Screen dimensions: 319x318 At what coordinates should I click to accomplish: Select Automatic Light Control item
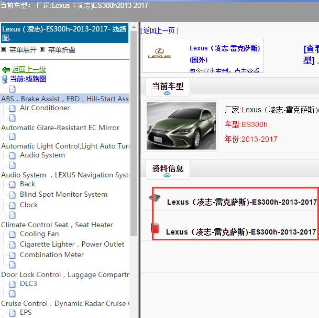(65, 146)
